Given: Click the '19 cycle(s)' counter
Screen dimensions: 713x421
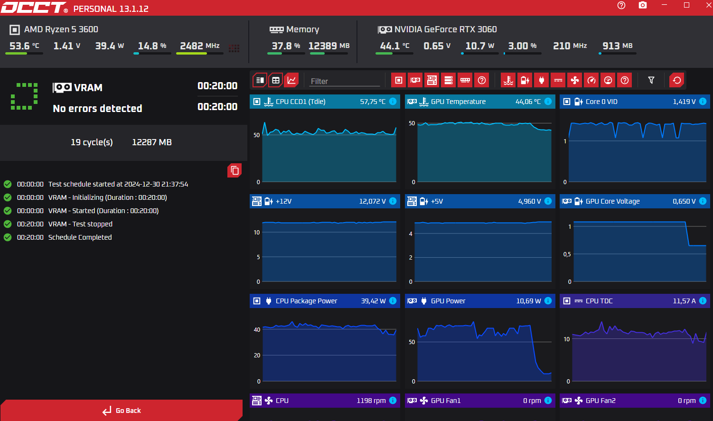Looking at the screenshot, I should 92,142.
